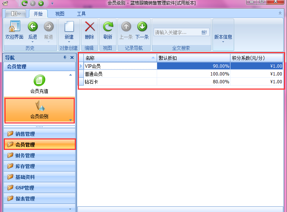This screenshot has height=212, width=287.
Task: Select the VIP会员 row name cell
Action: click(x=120, y=66)
